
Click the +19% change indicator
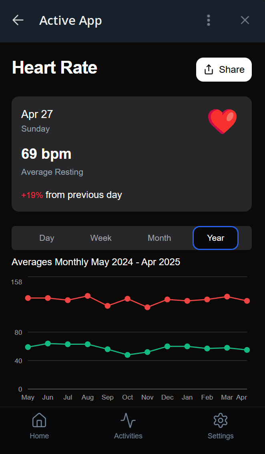32,195
